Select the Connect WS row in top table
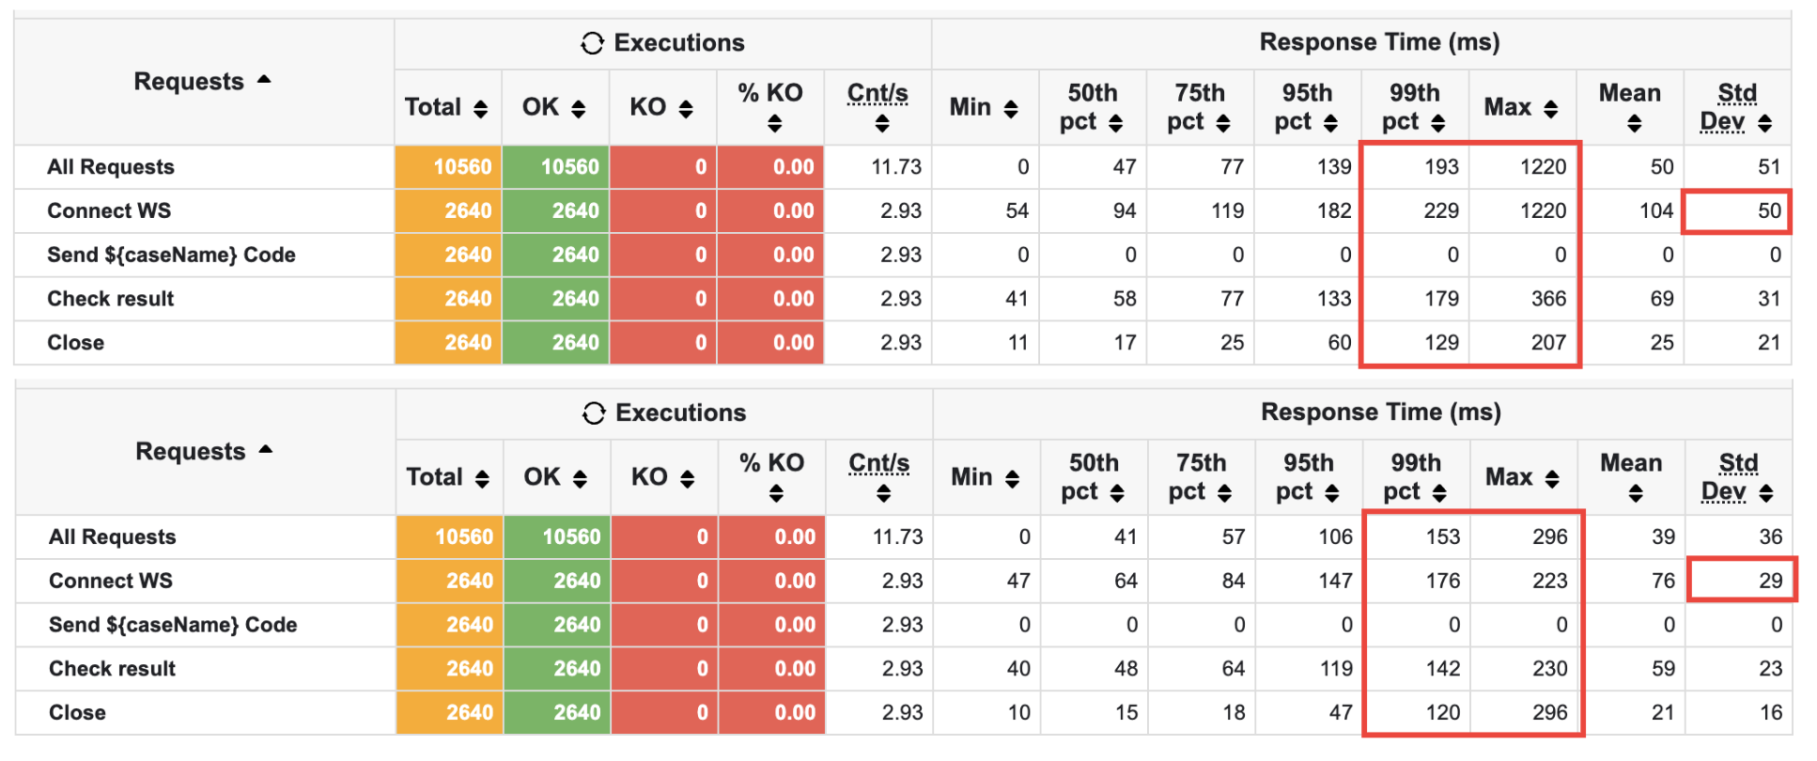Image resolution: width=1817 pixels, height=761 pixels. pyautogui.click(x=109, y=211)
